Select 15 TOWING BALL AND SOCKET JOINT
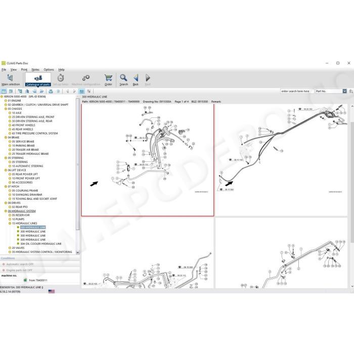The image size is (354, 354). (x=34, y=199)
